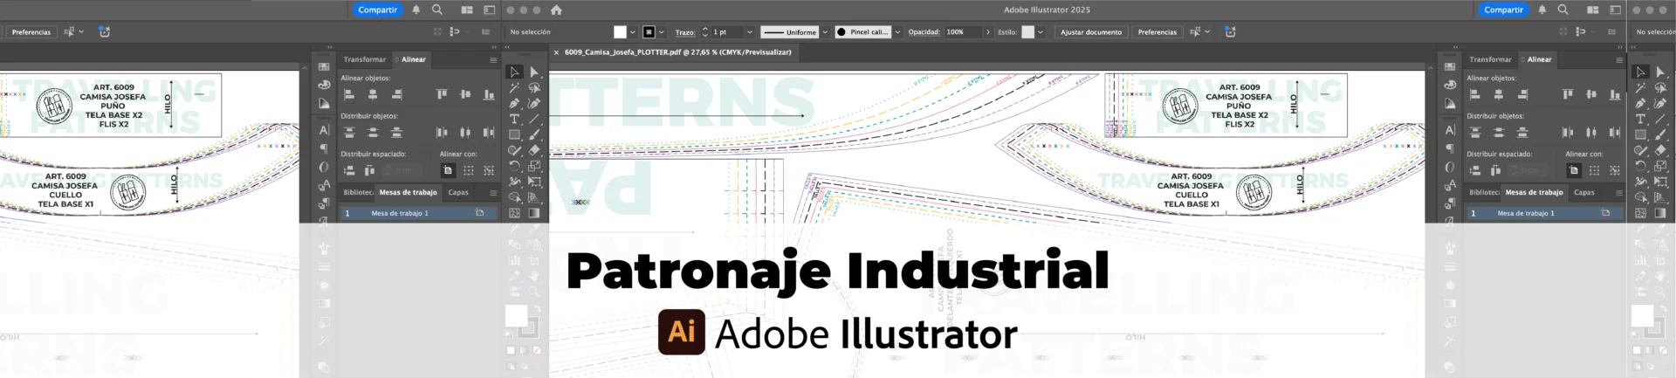Select the Magic Wand tool below the Home icon
This screenshot has height=378, width=1676.
tap(514, 88)
